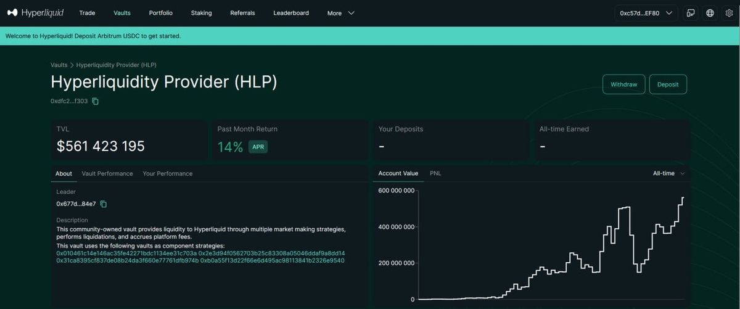Click the Deposit button
This screenshot has height=309, width=740.
coord(668,84)
